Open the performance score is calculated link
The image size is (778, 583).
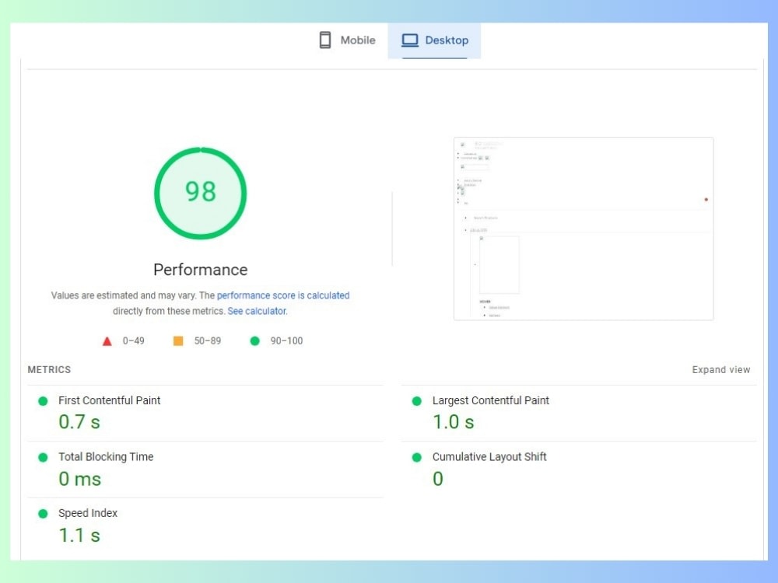pyautogui.click(x=283, y=295)
